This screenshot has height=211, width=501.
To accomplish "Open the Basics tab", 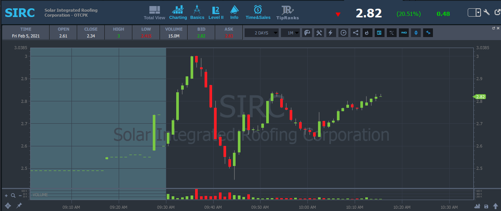I will point(197,12).
